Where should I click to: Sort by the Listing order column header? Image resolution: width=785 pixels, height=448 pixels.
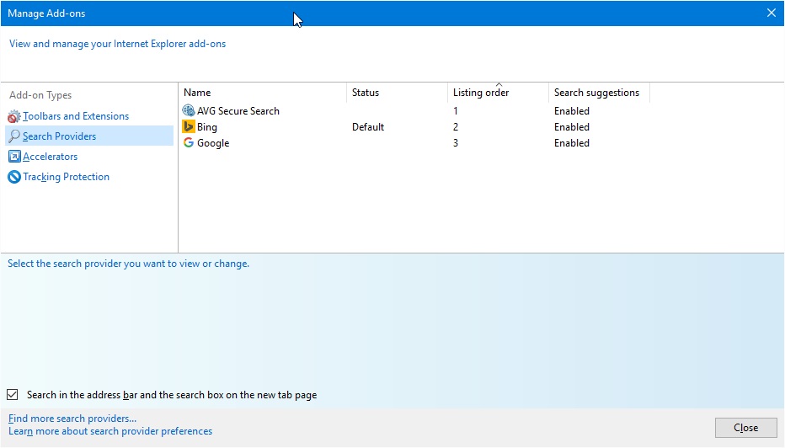click(498, 93)
